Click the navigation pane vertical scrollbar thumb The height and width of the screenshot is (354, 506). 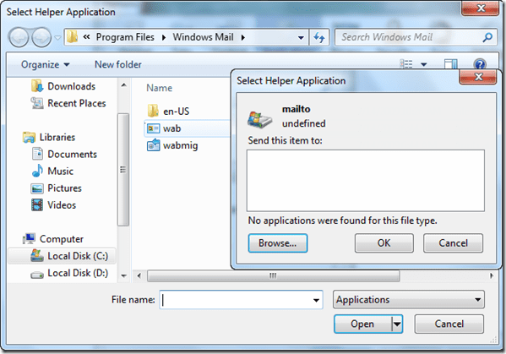123,170
